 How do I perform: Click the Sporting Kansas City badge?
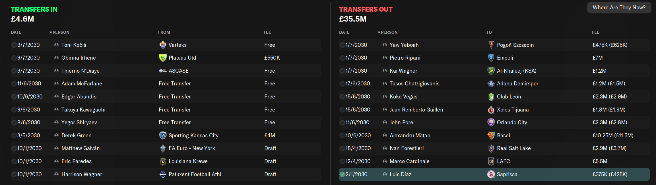(163, 135)
